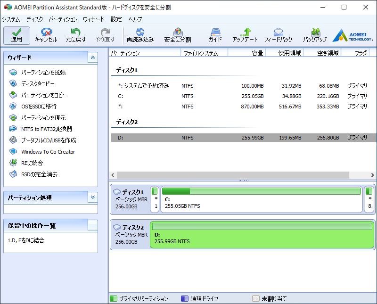Sort by the 容量 column header
The width and height of the screenshot is (377, 304).
coord(246,53)
